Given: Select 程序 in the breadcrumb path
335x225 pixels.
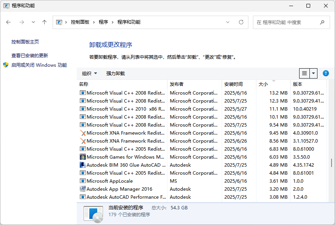Looking at the screenshot, I should coord(103,22).
